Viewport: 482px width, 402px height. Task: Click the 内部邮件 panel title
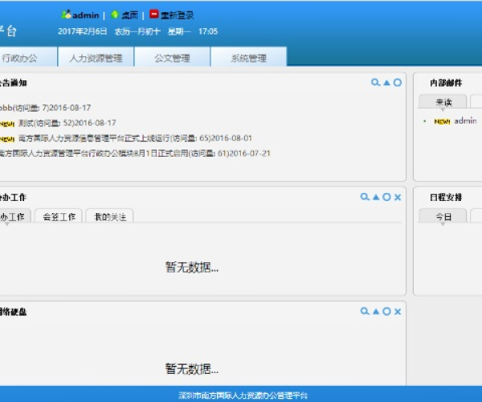coord(446,83)
